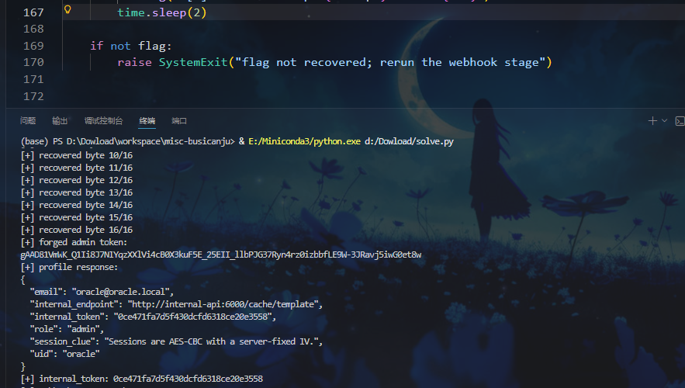The height and width of the screenshot is (388, 685).
Task: Select the 终端 panel tab
Action: tap(147, 121)
